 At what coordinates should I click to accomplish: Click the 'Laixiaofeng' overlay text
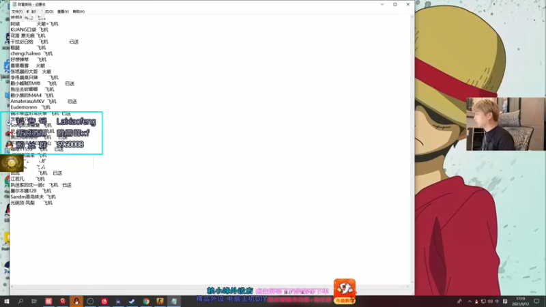click(x=76, y=121)
